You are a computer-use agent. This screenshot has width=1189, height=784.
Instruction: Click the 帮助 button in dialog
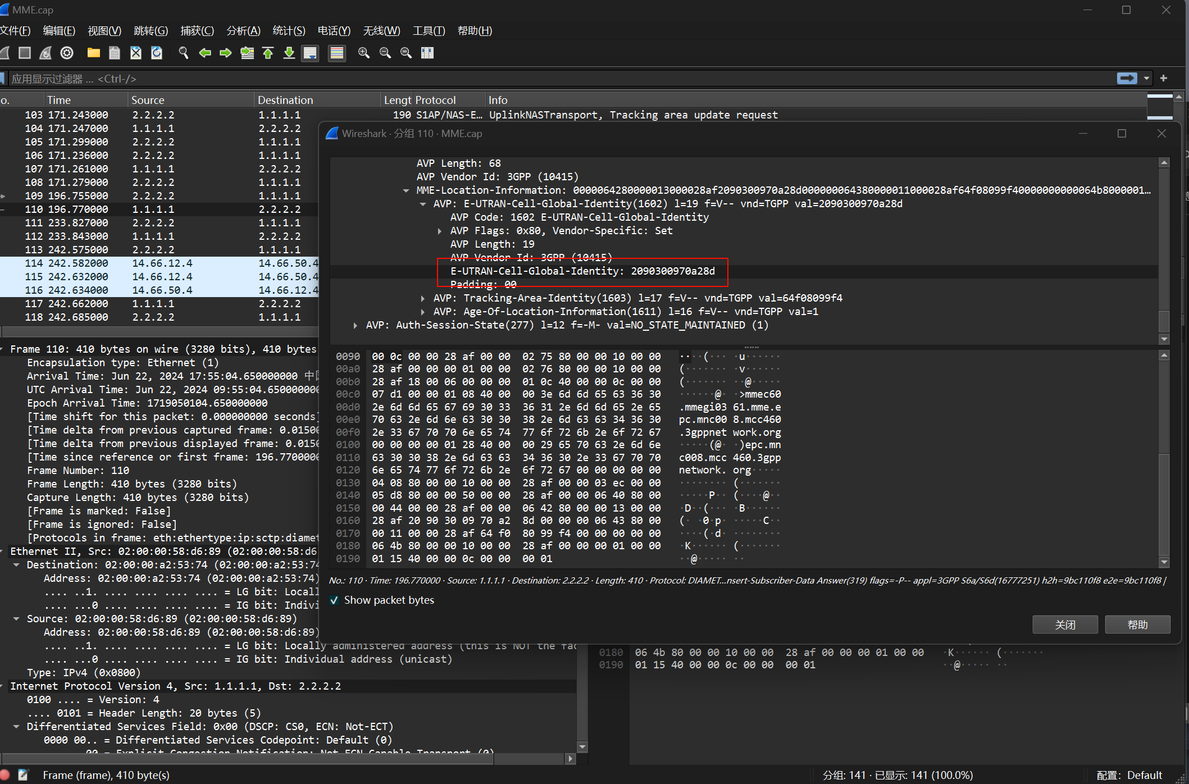[1137, 625]
